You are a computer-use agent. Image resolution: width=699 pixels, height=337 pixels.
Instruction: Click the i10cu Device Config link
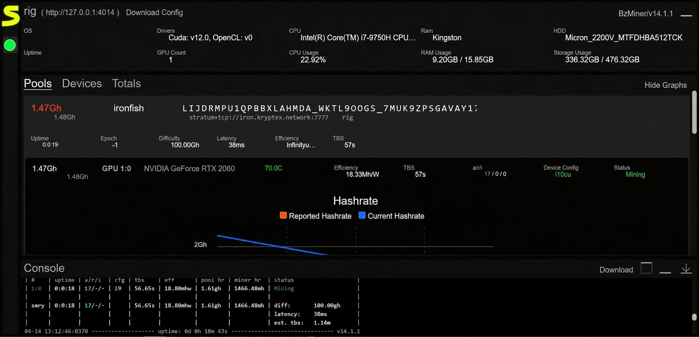(x=563, y=175)
